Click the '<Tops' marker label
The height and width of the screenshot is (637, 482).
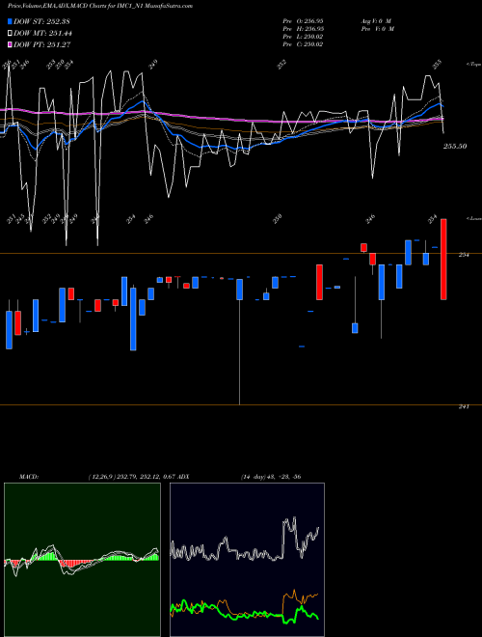coord(474,65)
